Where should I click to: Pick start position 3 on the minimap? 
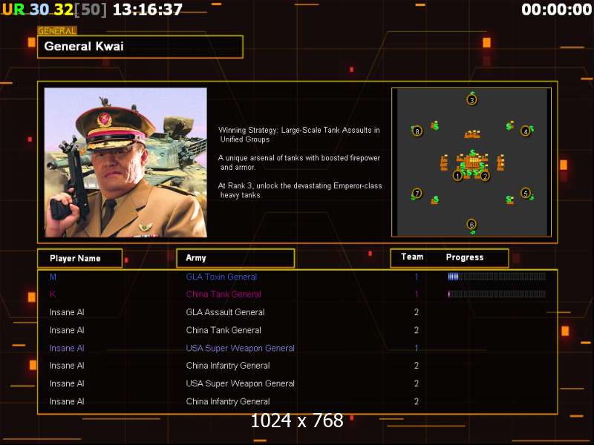471,100
